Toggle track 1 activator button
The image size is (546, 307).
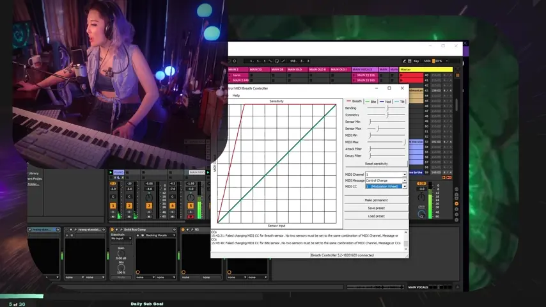click(113, 205)
